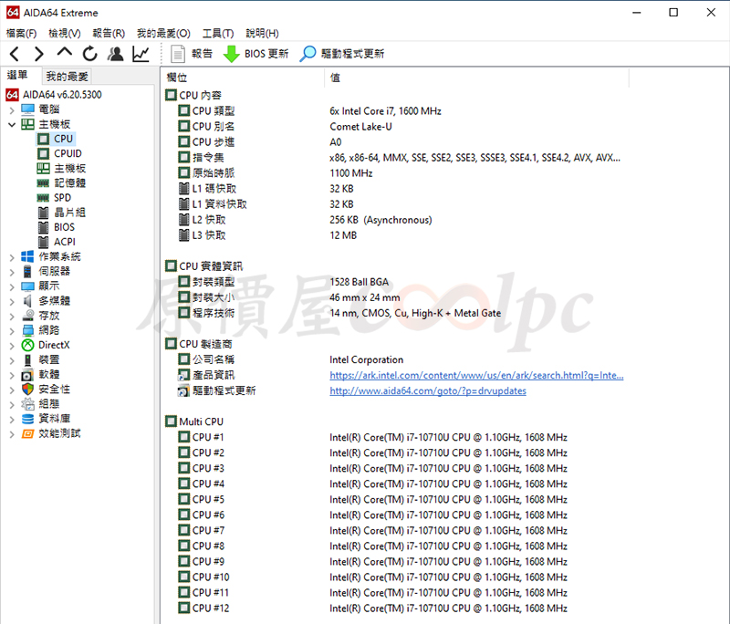The height and width of the screenshot is (624, 730).
Task: Select the SPD tree item
Action: (x=62, y=198)
